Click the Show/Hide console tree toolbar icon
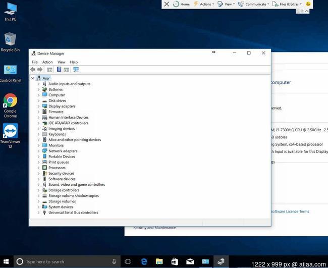 click(x=49, y=70)
